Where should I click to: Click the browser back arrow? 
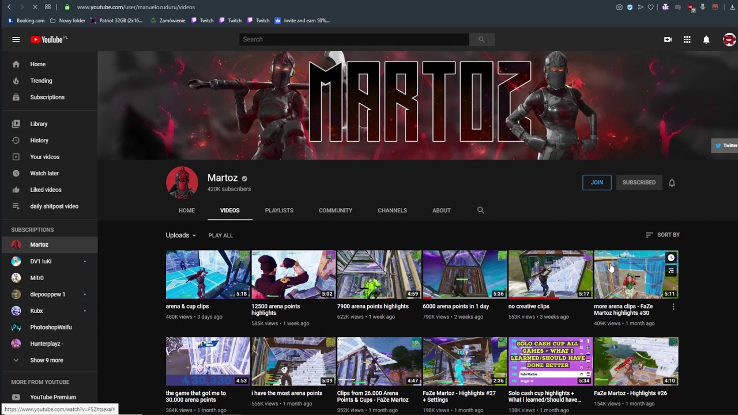(x=9, y=7)
